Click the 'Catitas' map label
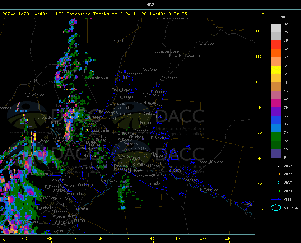The image size is (301, 243). [x=191, y=180]
